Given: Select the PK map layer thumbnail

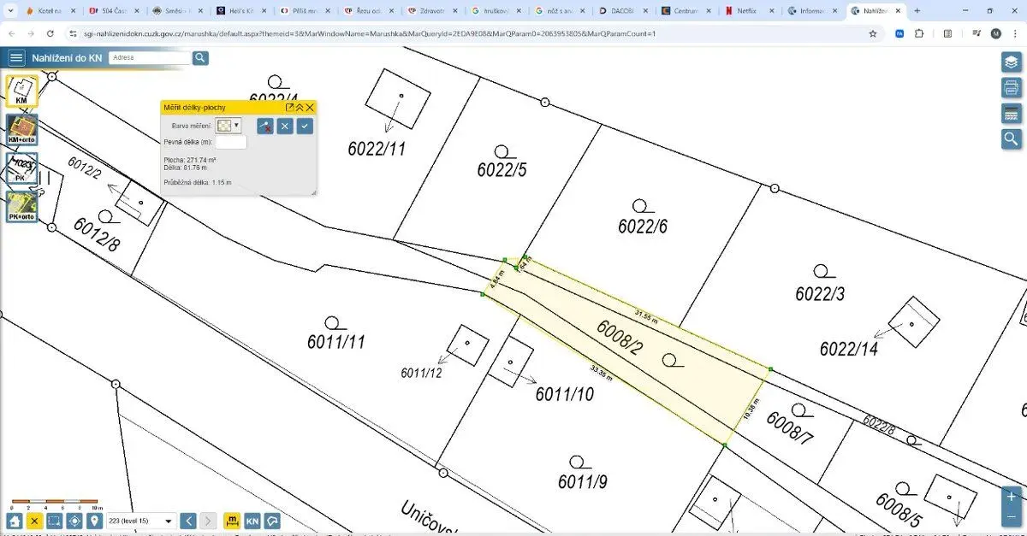Looking at the screenshot, I should [21, 168].
